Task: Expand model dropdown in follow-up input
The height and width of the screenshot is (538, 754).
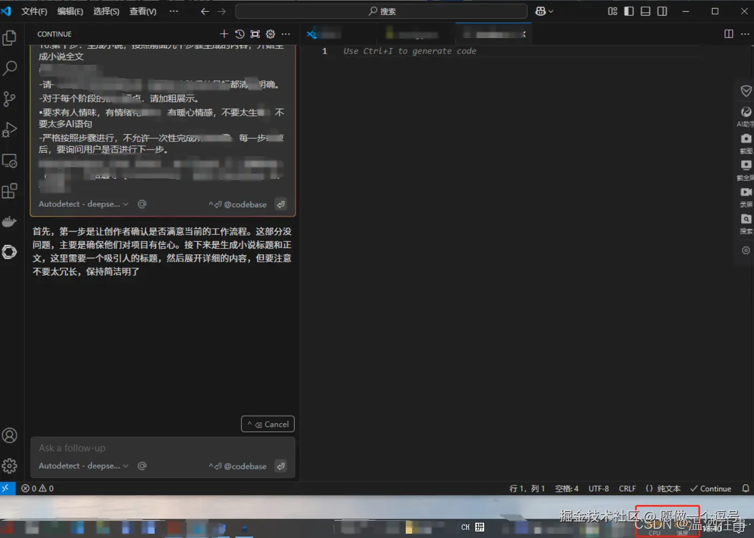Action: tap(84, 466)
